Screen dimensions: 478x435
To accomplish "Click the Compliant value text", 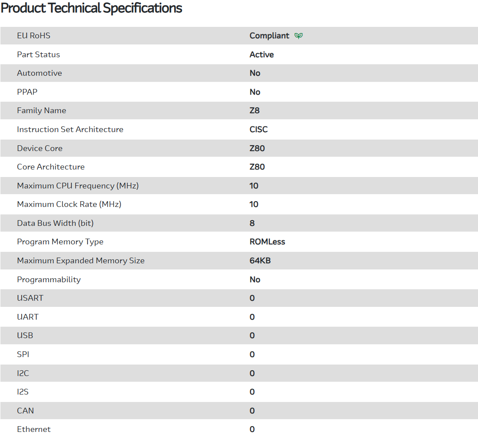I will pyautogui.click(x=269, y=36).
